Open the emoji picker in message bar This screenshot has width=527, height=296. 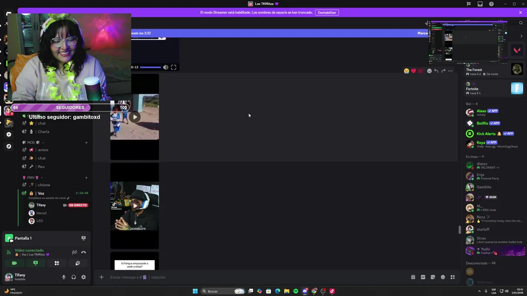point(443,277)
